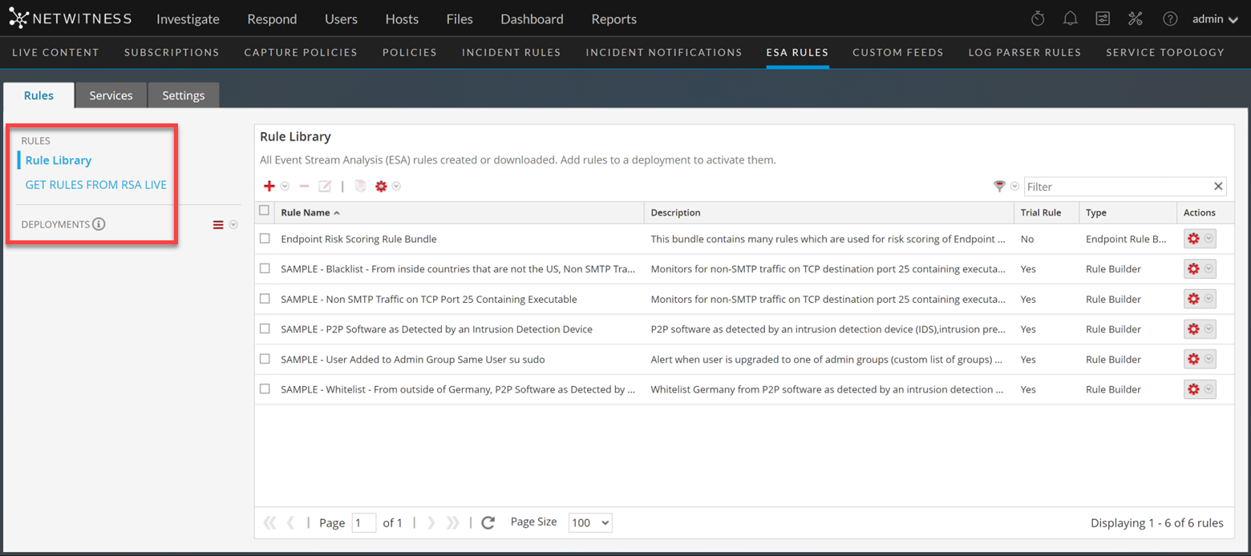The height and width of the screenshot is (556, 1251).
Task: Open the Help question mark icon
Action: 1170,18
